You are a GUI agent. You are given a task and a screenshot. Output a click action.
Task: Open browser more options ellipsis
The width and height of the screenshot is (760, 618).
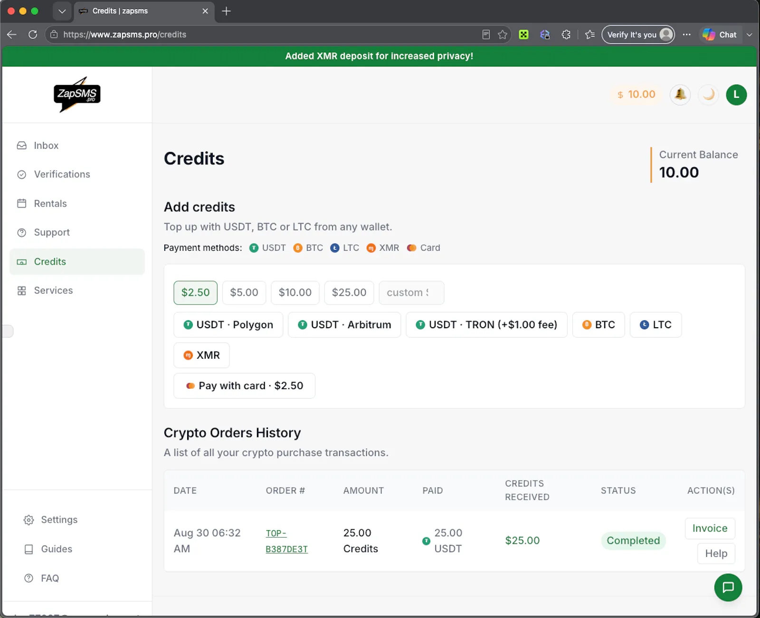[x=686, y=35]
